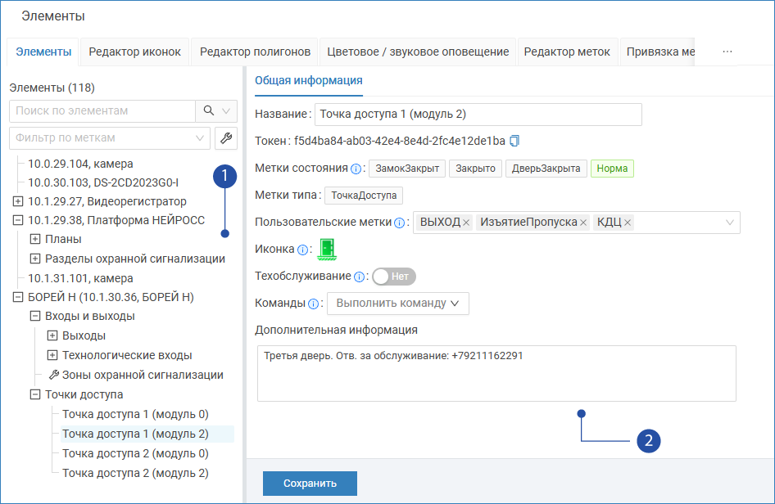Select Точка доступа 2 (модуль 0)
775x504 pixels.
pos(135,453)
